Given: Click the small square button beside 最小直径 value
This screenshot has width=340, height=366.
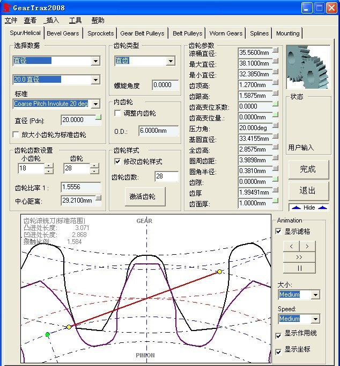Looking at the screenshot, I should pyautogui.click(x=276, y=71).
